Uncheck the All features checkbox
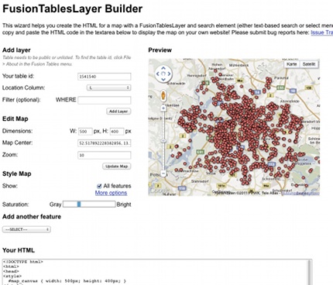Viewport: 333px width, 285px height. tap(99, 186)
